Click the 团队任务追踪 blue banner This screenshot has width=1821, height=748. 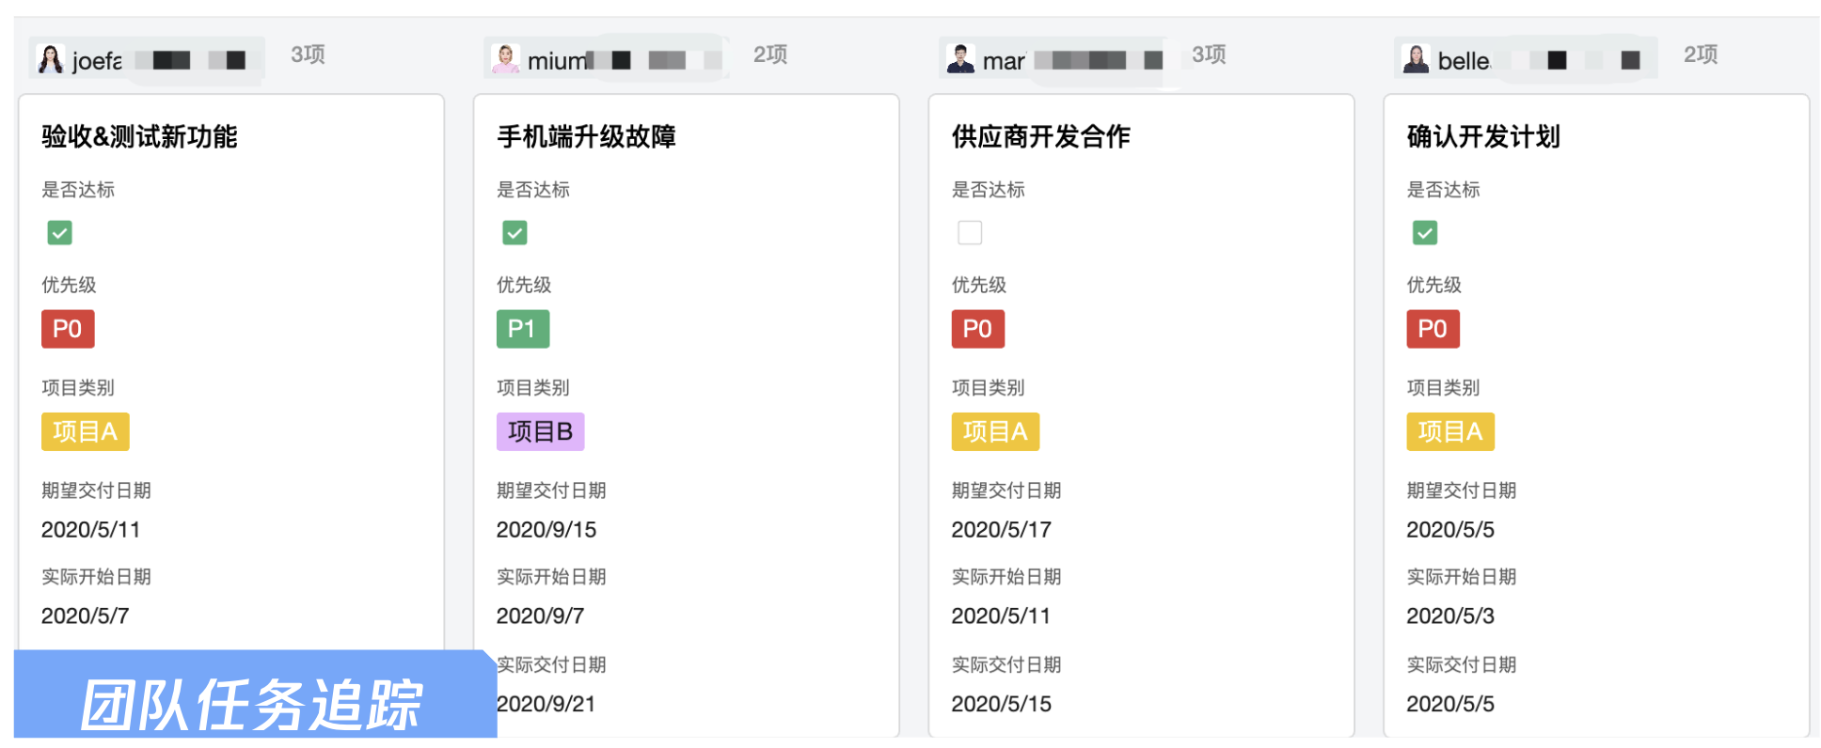click(x=252, y=701)
